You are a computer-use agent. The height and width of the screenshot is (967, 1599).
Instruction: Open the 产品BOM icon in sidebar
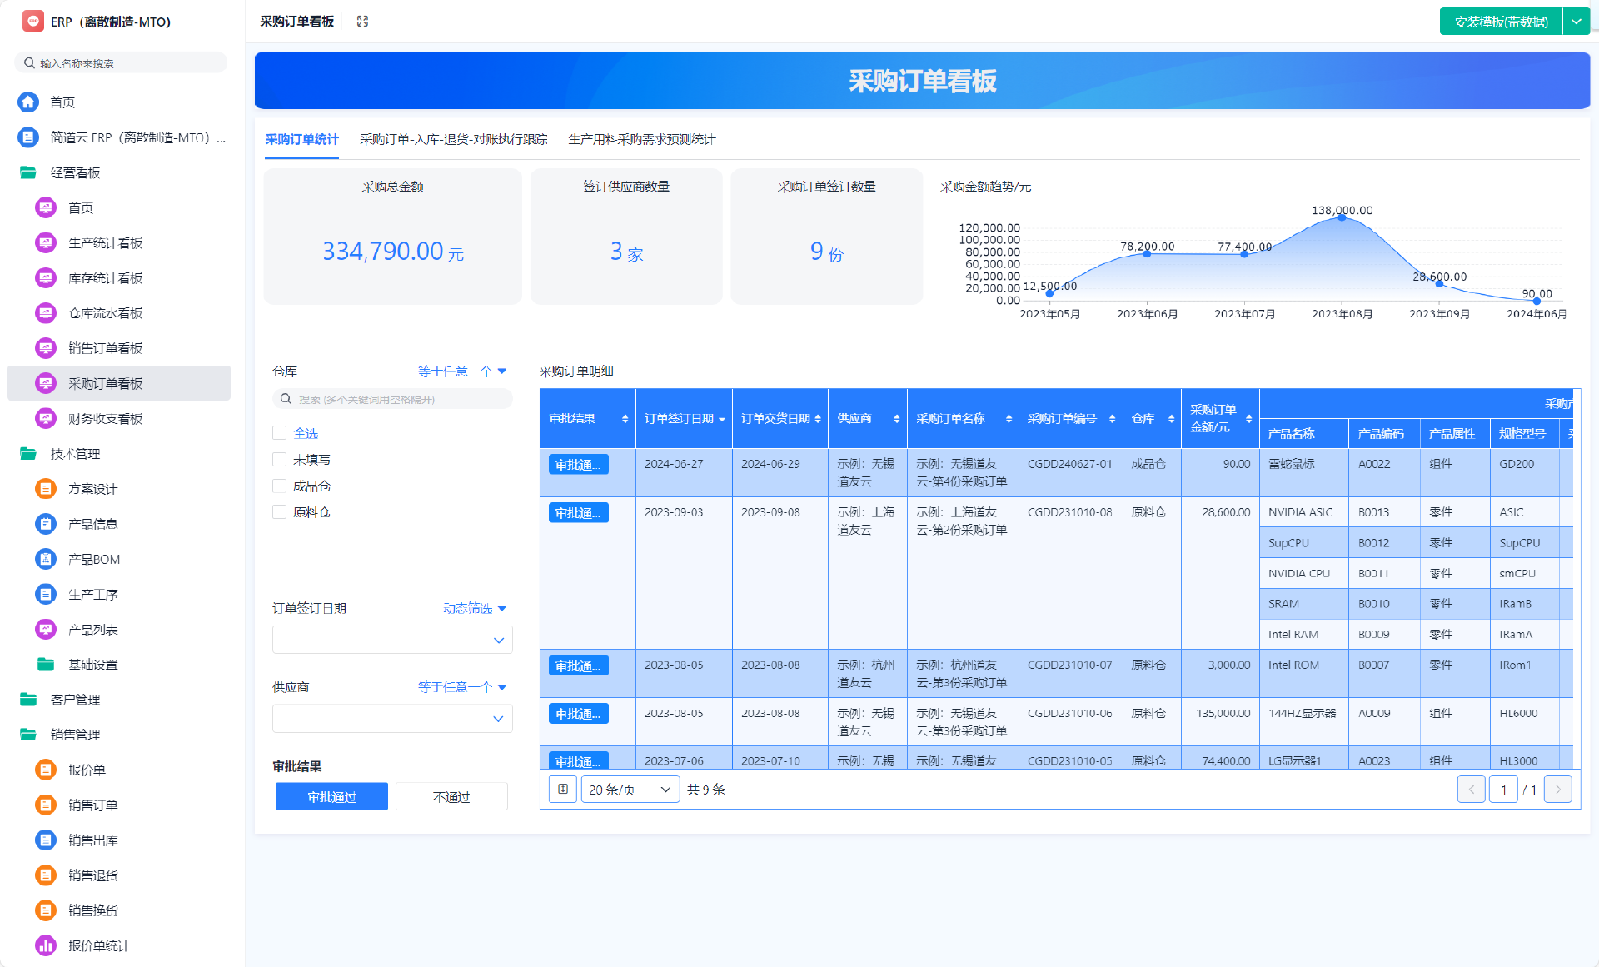46,559
